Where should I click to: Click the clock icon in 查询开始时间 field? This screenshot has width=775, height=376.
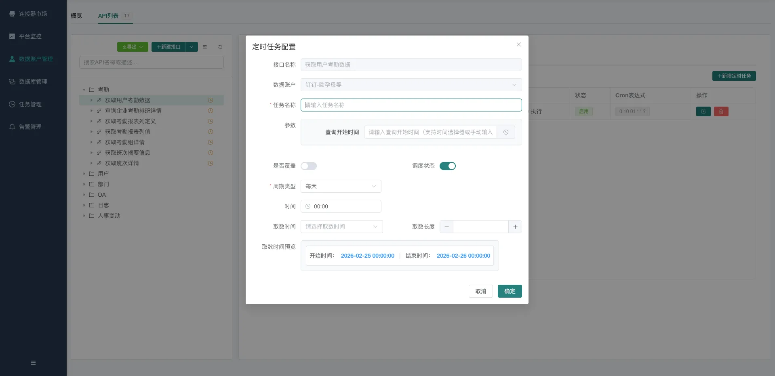coord(505,132)
